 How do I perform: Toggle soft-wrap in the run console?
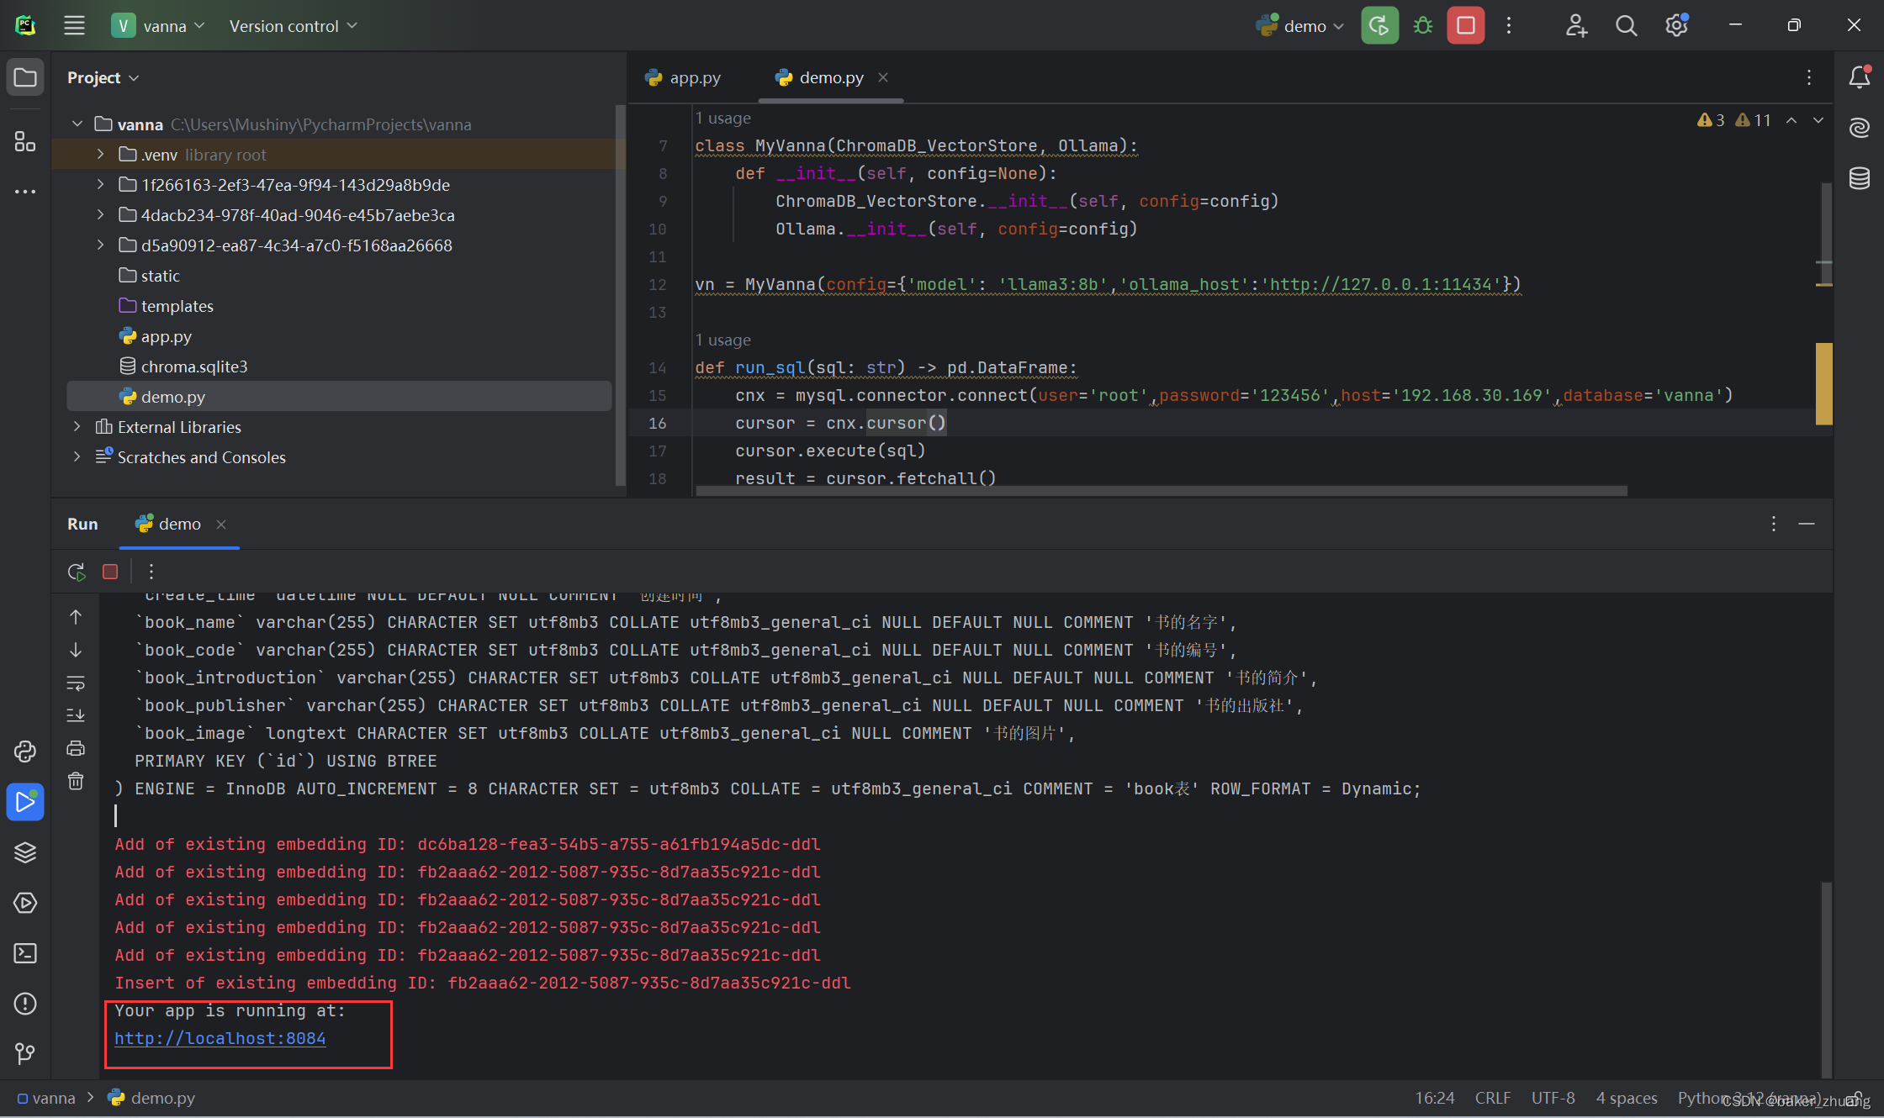coord(76,683)
